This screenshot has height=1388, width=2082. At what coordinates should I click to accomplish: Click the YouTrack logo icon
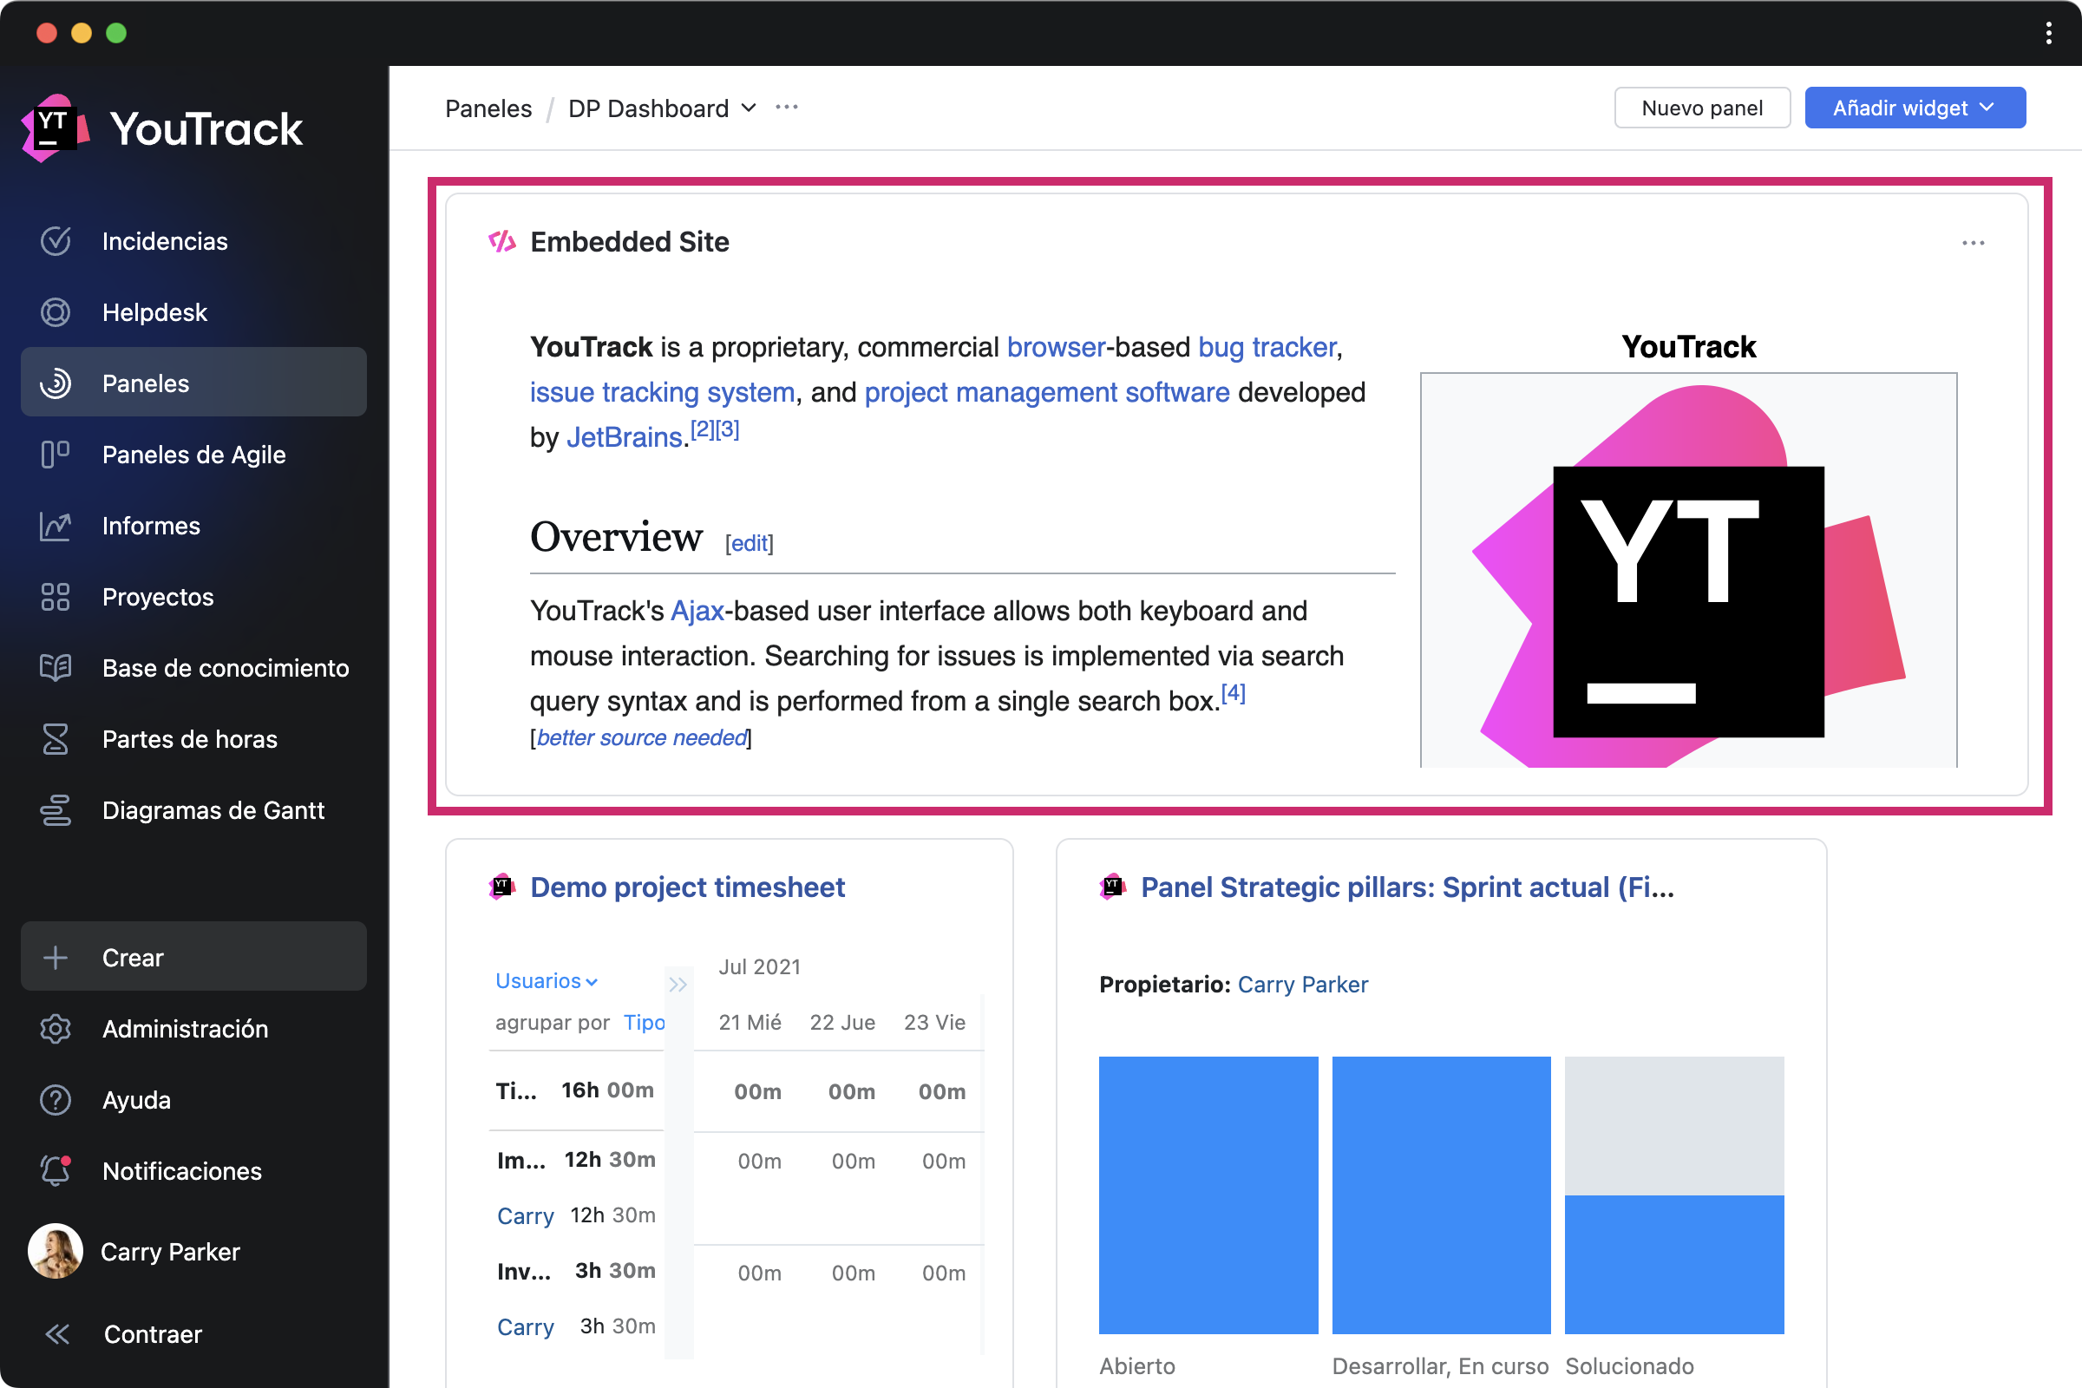55,129
